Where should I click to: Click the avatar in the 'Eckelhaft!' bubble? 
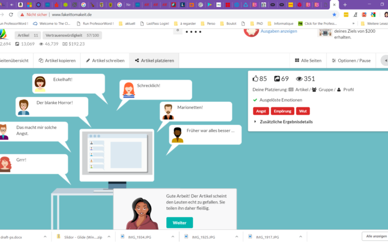pyautogui.click(x=40, y=84)
